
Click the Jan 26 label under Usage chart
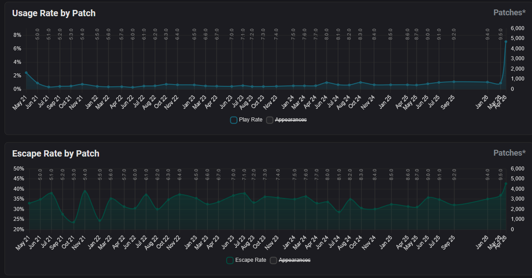tap(482, 102)
